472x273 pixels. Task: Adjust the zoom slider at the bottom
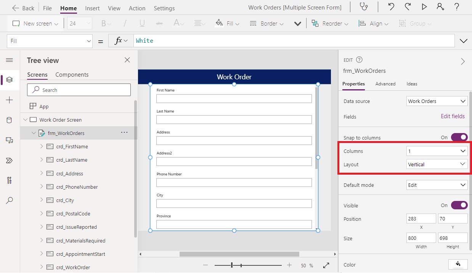click(x=232, y=265)
